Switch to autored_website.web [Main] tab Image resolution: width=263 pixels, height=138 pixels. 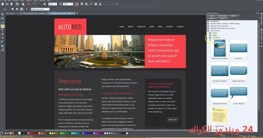point(61,13)
